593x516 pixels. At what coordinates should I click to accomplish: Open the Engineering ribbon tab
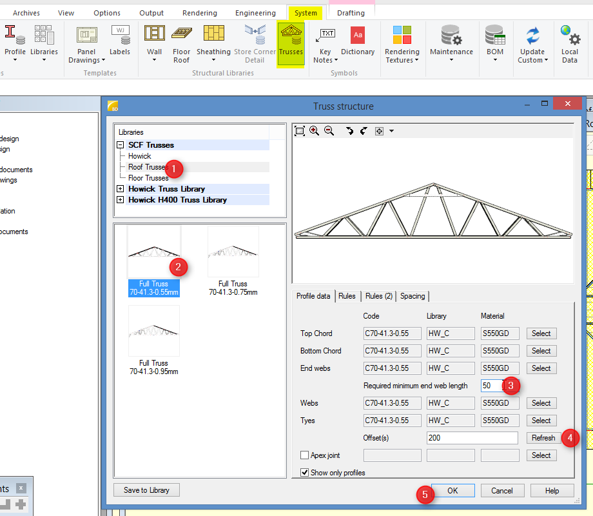(255, 13)
